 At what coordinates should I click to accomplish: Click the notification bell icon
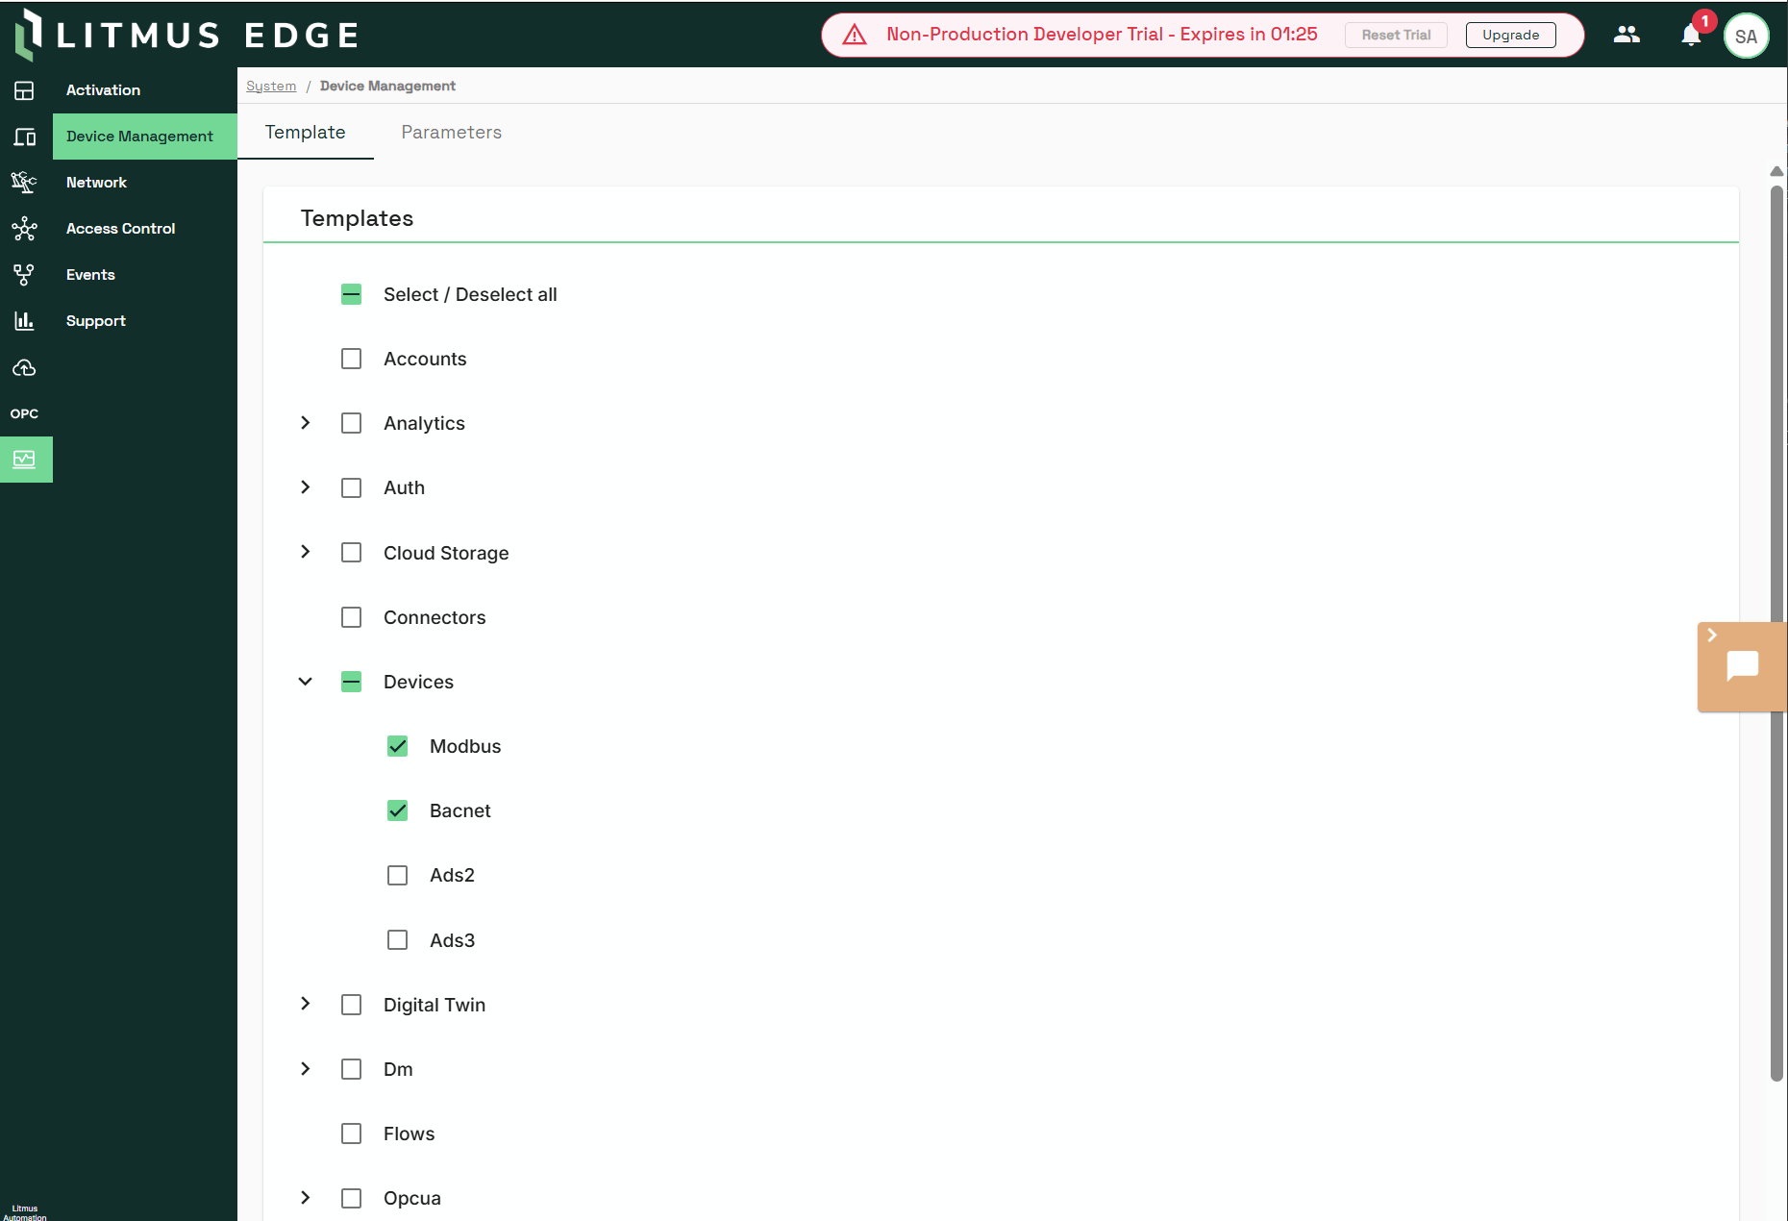[x=1690, y=36]
